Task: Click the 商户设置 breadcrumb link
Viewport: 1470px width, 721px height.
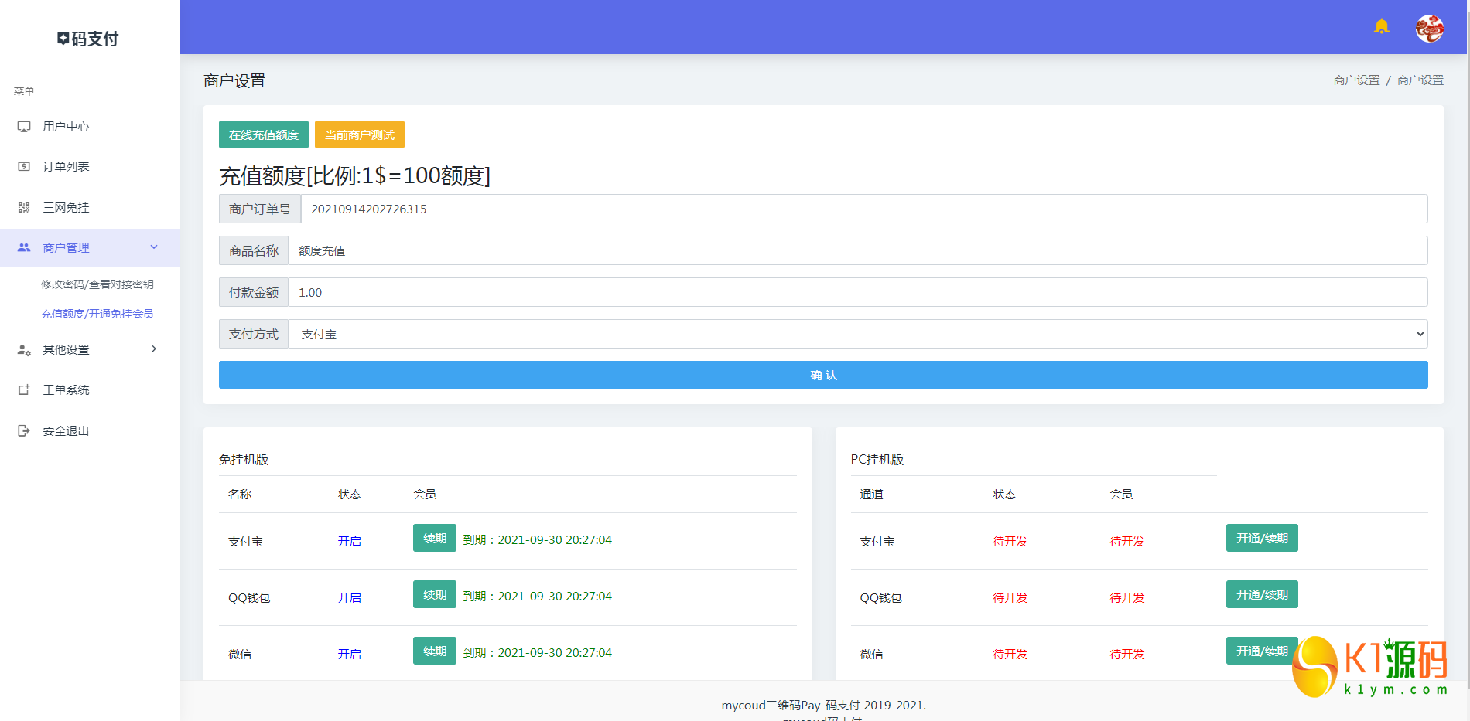Action: pyautogui.click(x=1356, y=80)
